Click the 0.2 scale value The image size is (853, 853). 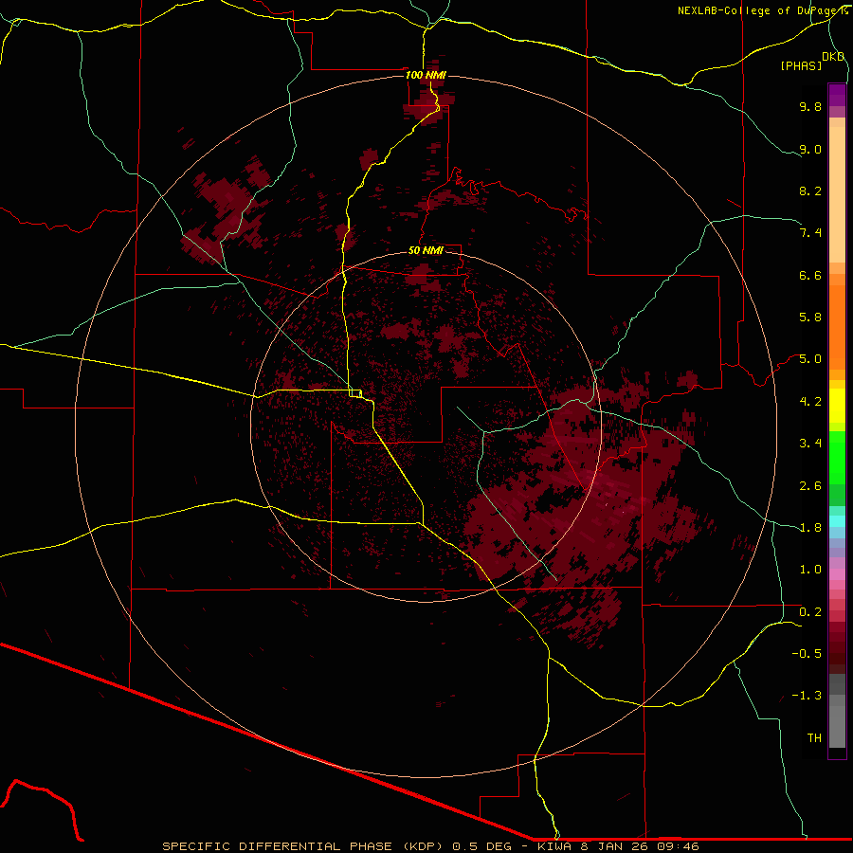tap(810, 612)
